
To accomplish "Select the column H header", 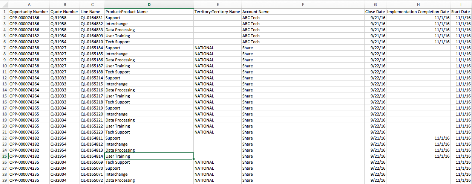I will coord(418,4).
